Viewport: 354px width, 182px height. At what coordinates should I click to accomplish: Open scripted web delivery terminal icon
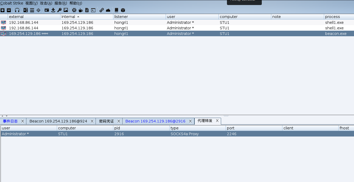click(93, 10)
